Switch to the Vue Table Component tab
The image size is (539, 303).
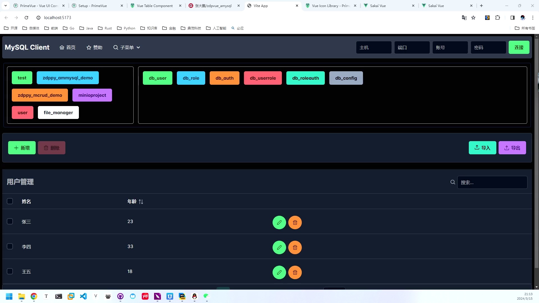pyautogui.click(x=154, y=6)
